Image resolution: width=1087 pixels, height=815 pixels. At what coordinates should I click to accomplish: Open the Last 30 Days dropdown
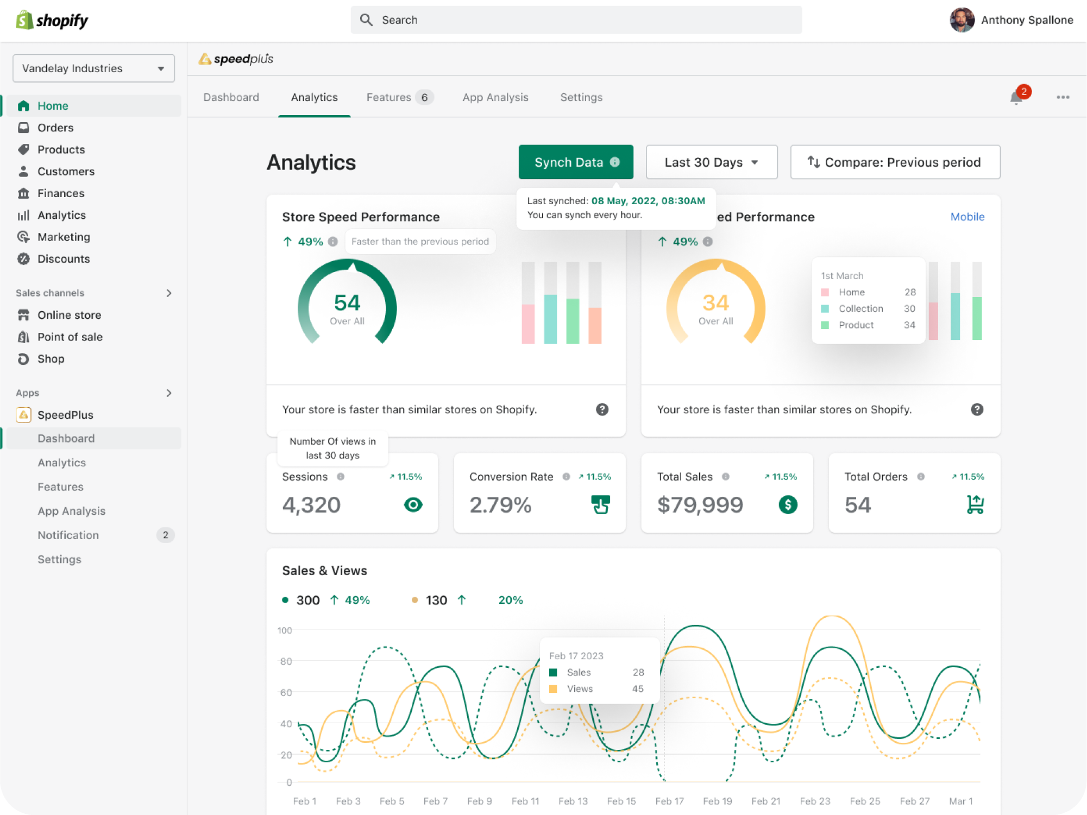(711, 162)
